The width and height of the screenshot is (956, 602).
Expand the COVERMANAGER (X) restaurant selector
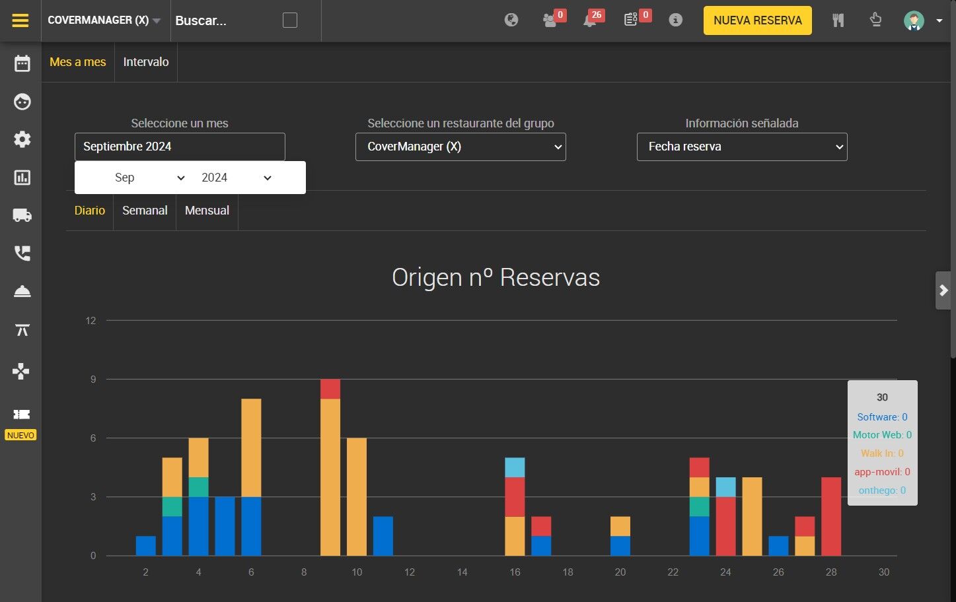coord(104,20)
